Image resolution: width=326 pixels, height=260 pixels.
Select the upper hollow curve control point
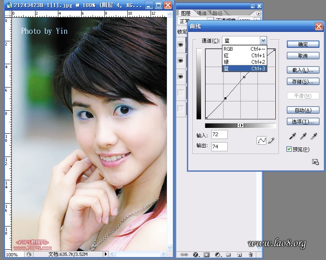pos(244,77)
